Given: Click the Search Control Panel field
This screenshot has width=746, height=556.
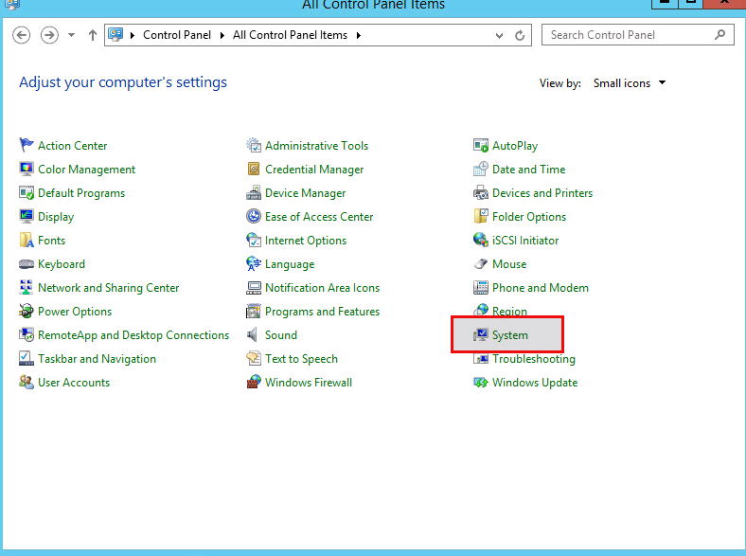Looking at the screenshot, I should (637, 35).
